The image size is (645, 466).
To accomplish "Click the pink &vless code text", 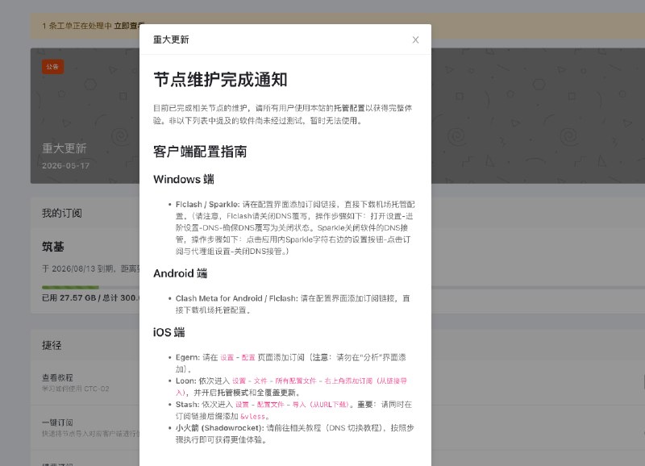I will click(x=253, y=416).
